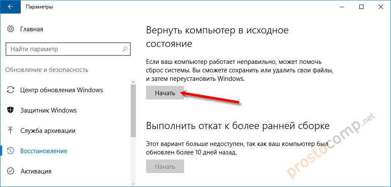Screen dimensions: 391x187
Task: Click the back arrow in title bar
Action: 9,7
